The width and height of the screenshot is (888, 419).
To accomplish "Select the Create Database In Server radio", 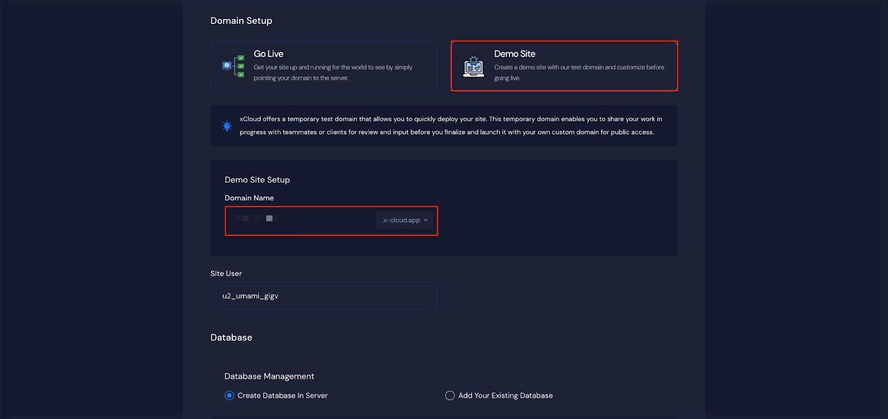I will pyautogui.click(x=229, y=396).
